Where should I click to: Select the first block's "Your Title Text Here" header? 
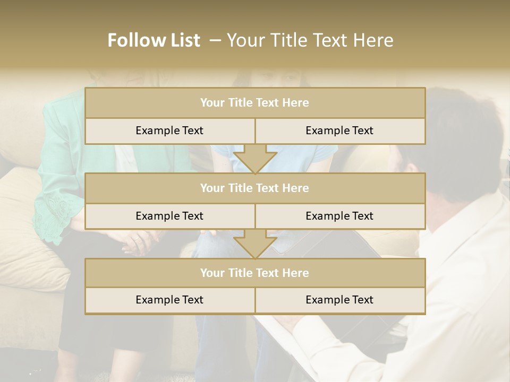tap(255, 103)
